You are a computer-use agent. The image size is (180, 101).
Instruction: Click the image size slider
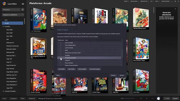(127, 98)
